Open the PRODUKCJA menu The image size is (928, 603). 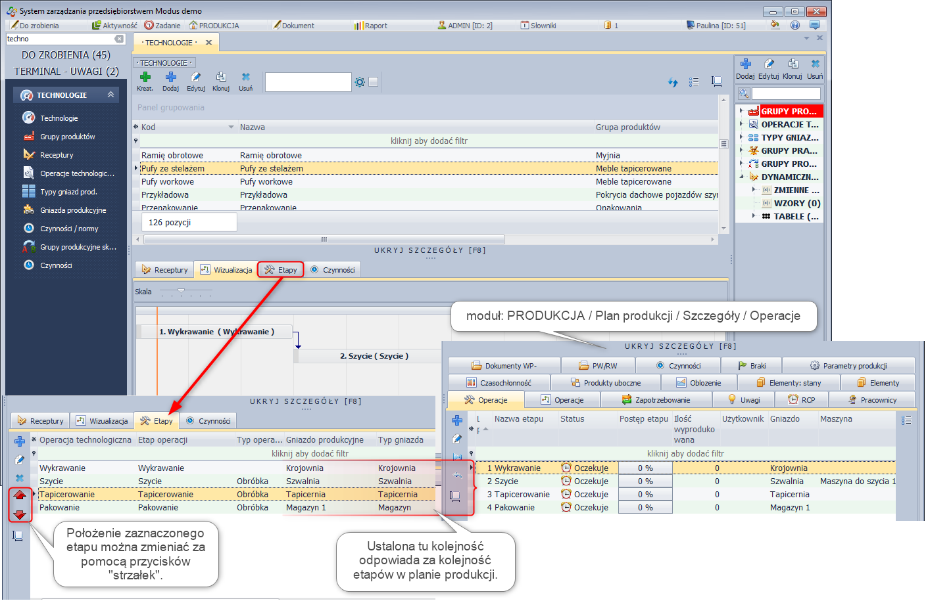(214, 26)
